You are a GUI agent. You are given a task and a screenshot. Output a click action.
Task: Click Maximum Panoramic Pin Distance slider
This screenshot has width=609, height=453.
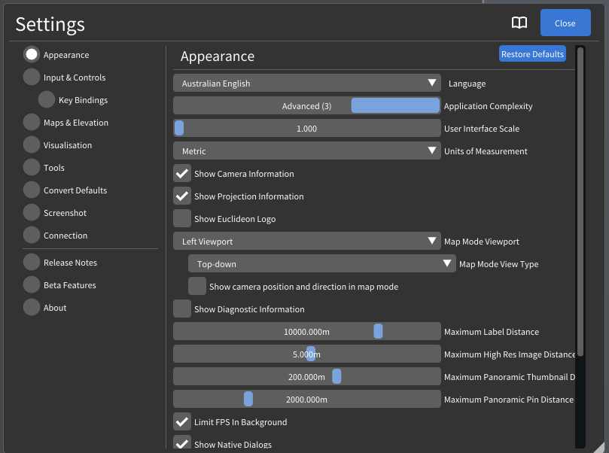point(307,399)
